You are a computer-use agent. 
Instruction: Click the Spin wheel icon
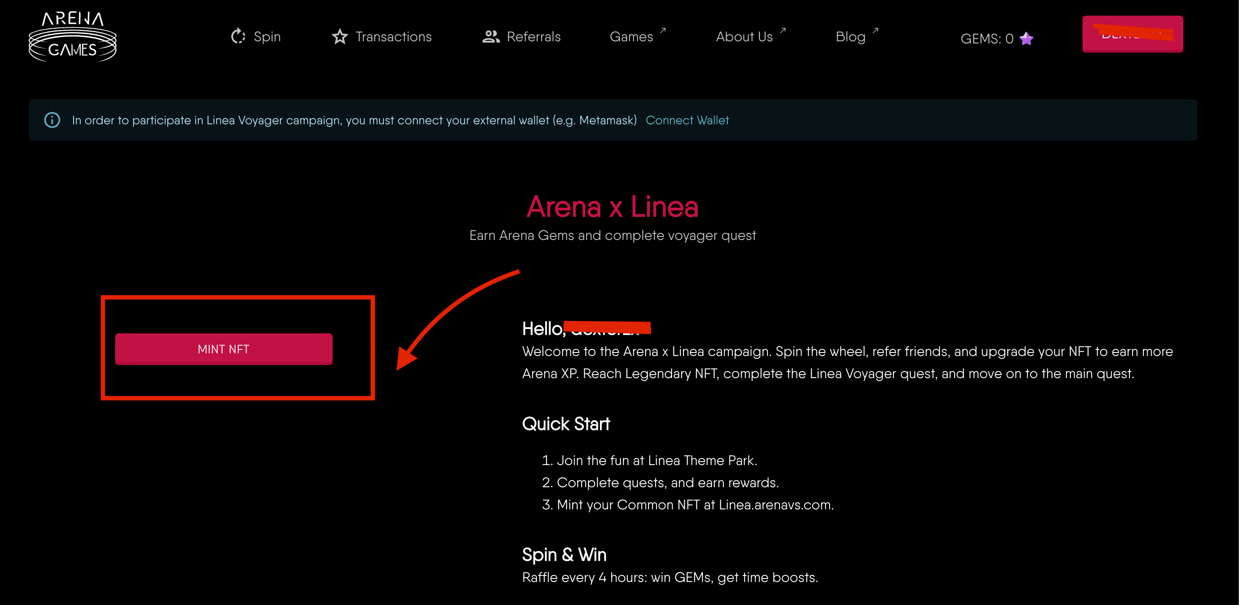click(x=238, y=37)
